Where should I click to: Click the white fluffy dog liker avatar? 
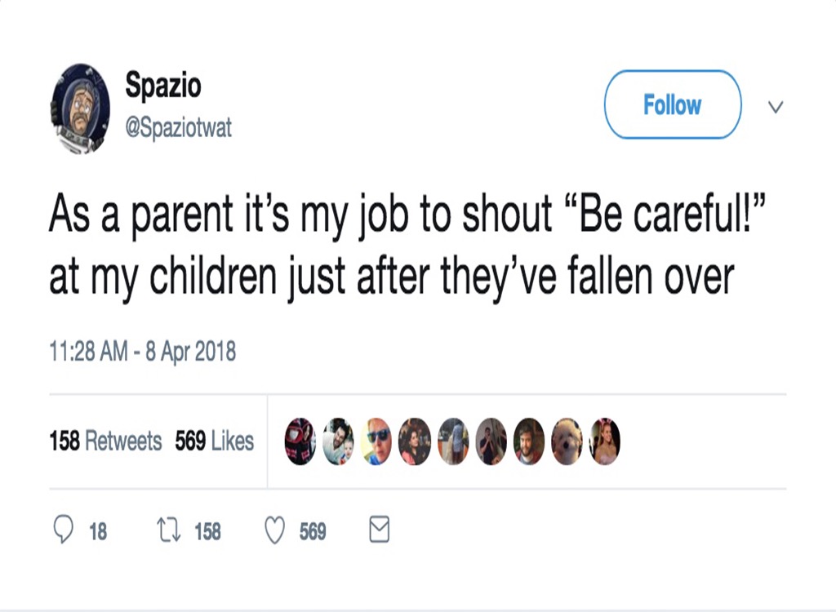pyautogui.click(x=566, y=441)
